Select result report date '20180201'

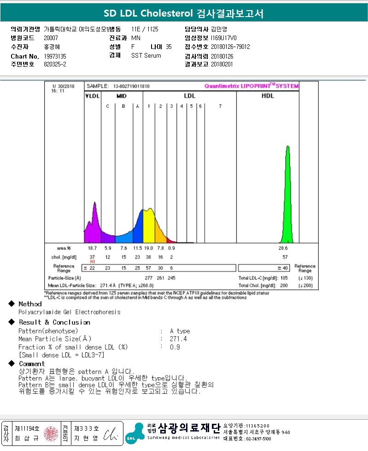tap(222, 64)
